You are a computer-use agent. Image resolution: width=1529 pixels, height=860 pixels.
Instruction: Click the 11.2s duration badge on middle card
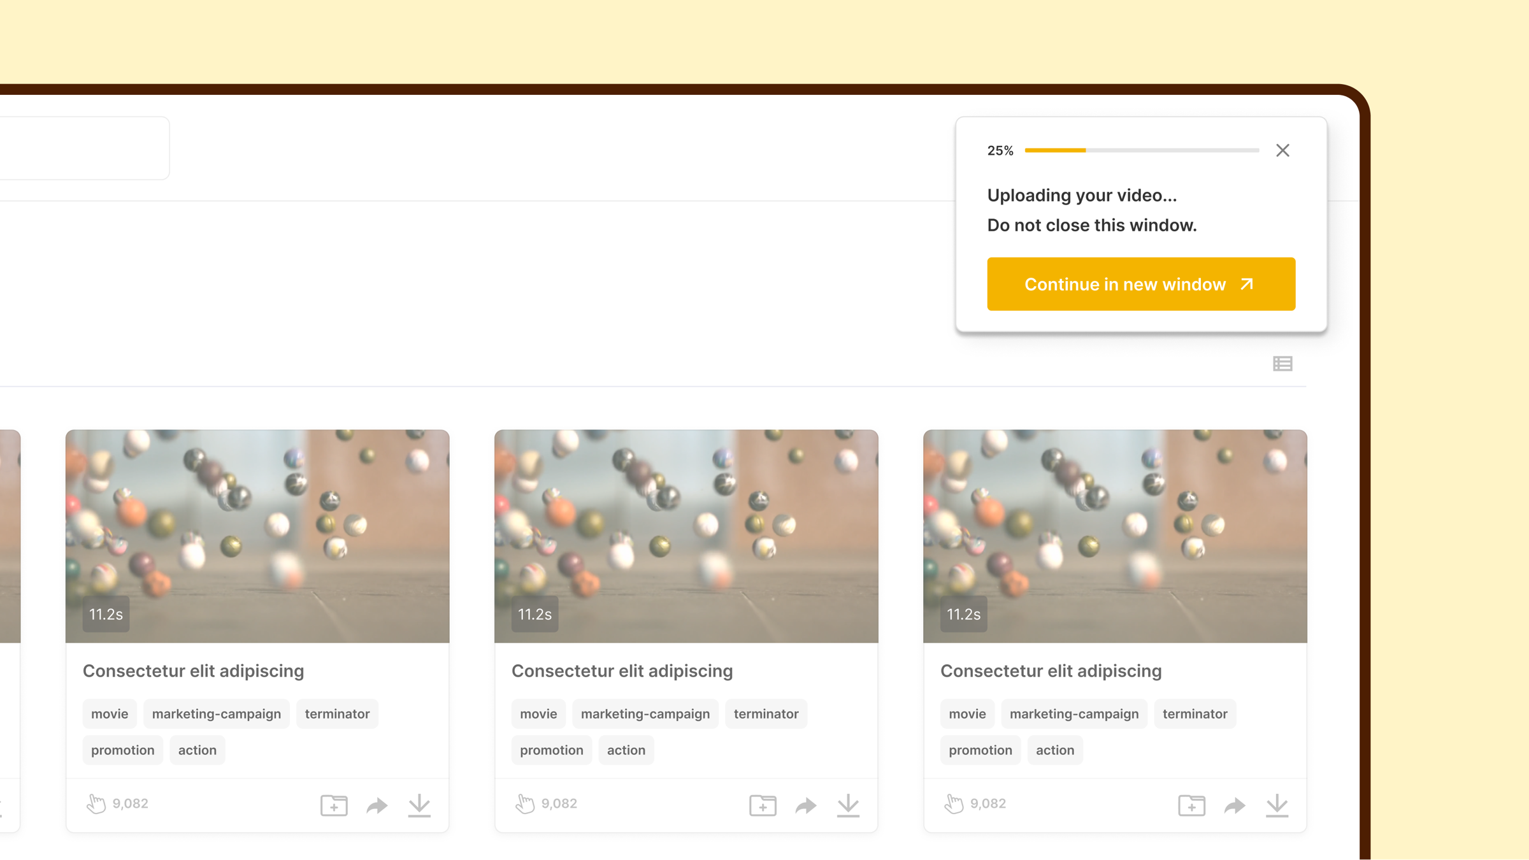tap(535, 614)
